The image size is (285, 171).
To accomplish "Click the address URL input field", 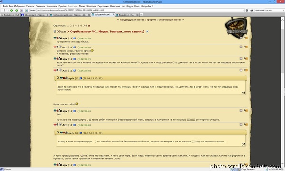I will pos(139,10).
